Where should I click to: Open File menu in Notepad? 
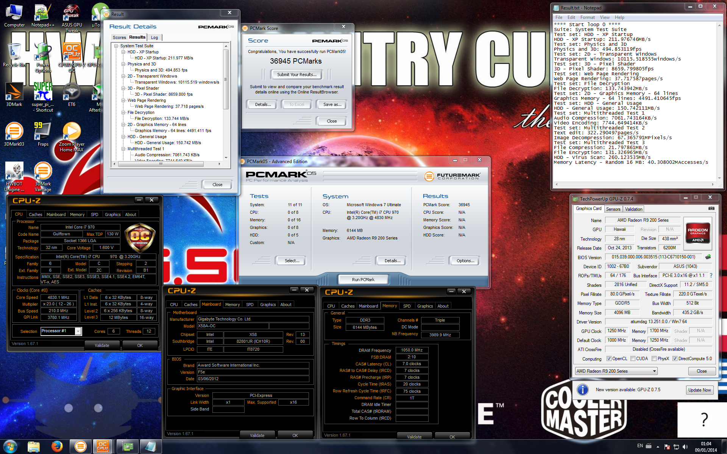tap(559, 17)
